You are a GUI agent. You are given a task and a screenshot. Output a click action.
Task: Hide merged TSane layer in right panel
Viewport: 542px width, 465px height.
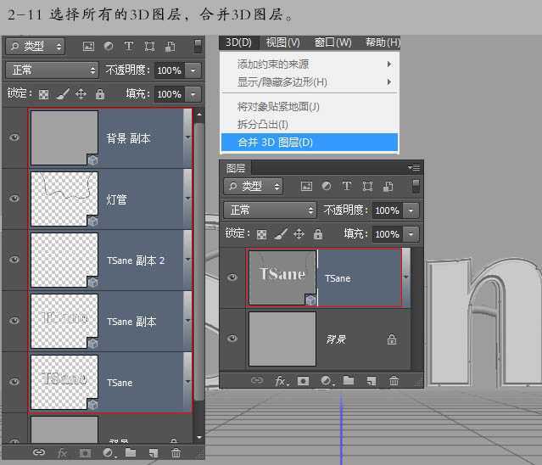click(232, 277)
